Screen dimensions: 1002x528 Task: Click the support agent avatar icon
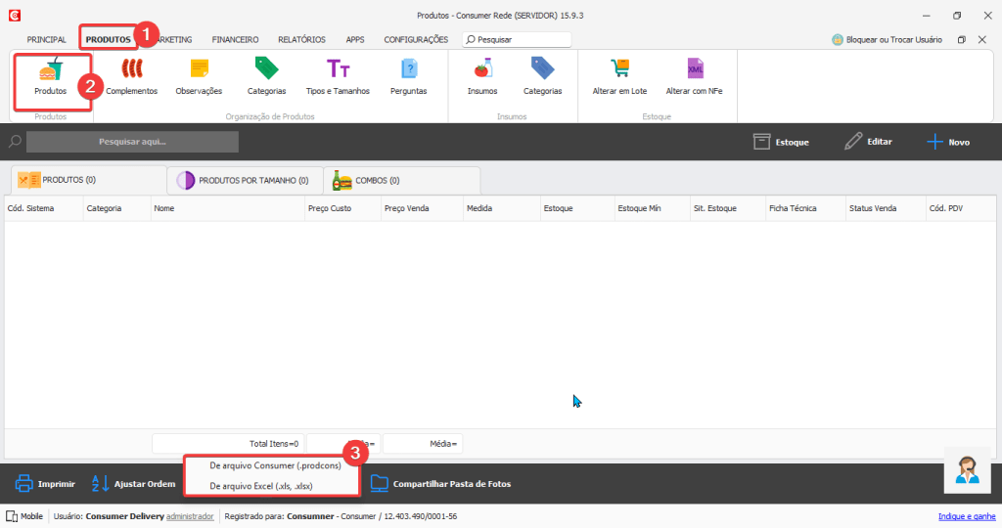(969, 470)
